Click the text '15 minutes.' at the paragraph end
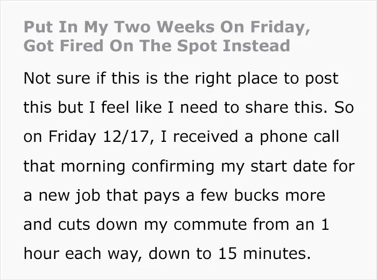The image size is (377, 280). (x=264, y=254)
